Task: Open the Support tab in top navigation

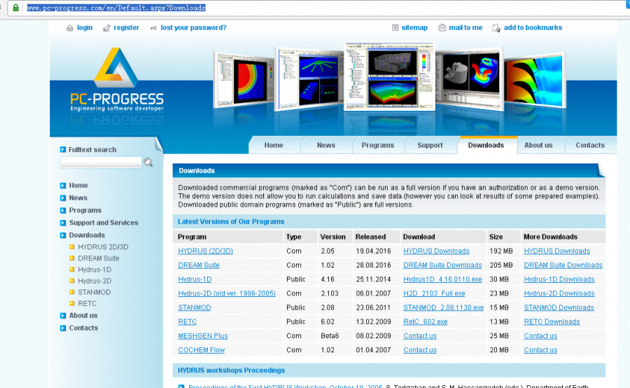Action: pos(430,145)
